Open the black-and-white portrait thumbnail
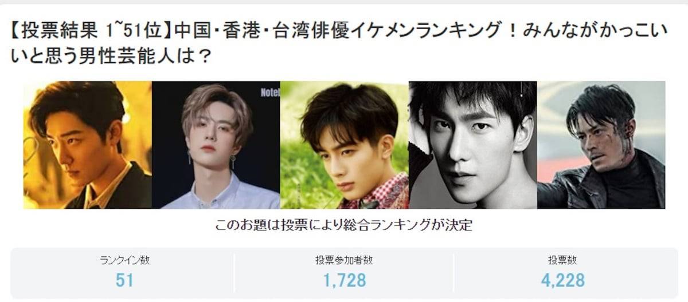The image size is (688, 302). pyautogui.click(x=473, y=145)
